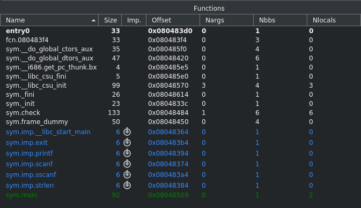The image size is (361, 208).
Task: Select sym.__do_global_ctors_aux function
Action: [49, 49]
